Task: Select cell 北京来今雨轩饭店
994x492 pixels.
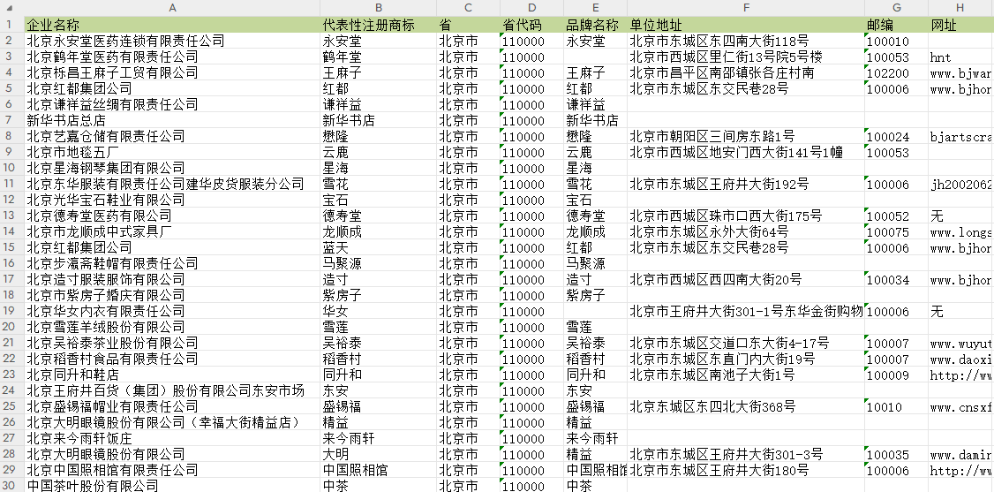Action: click(172, 438)
